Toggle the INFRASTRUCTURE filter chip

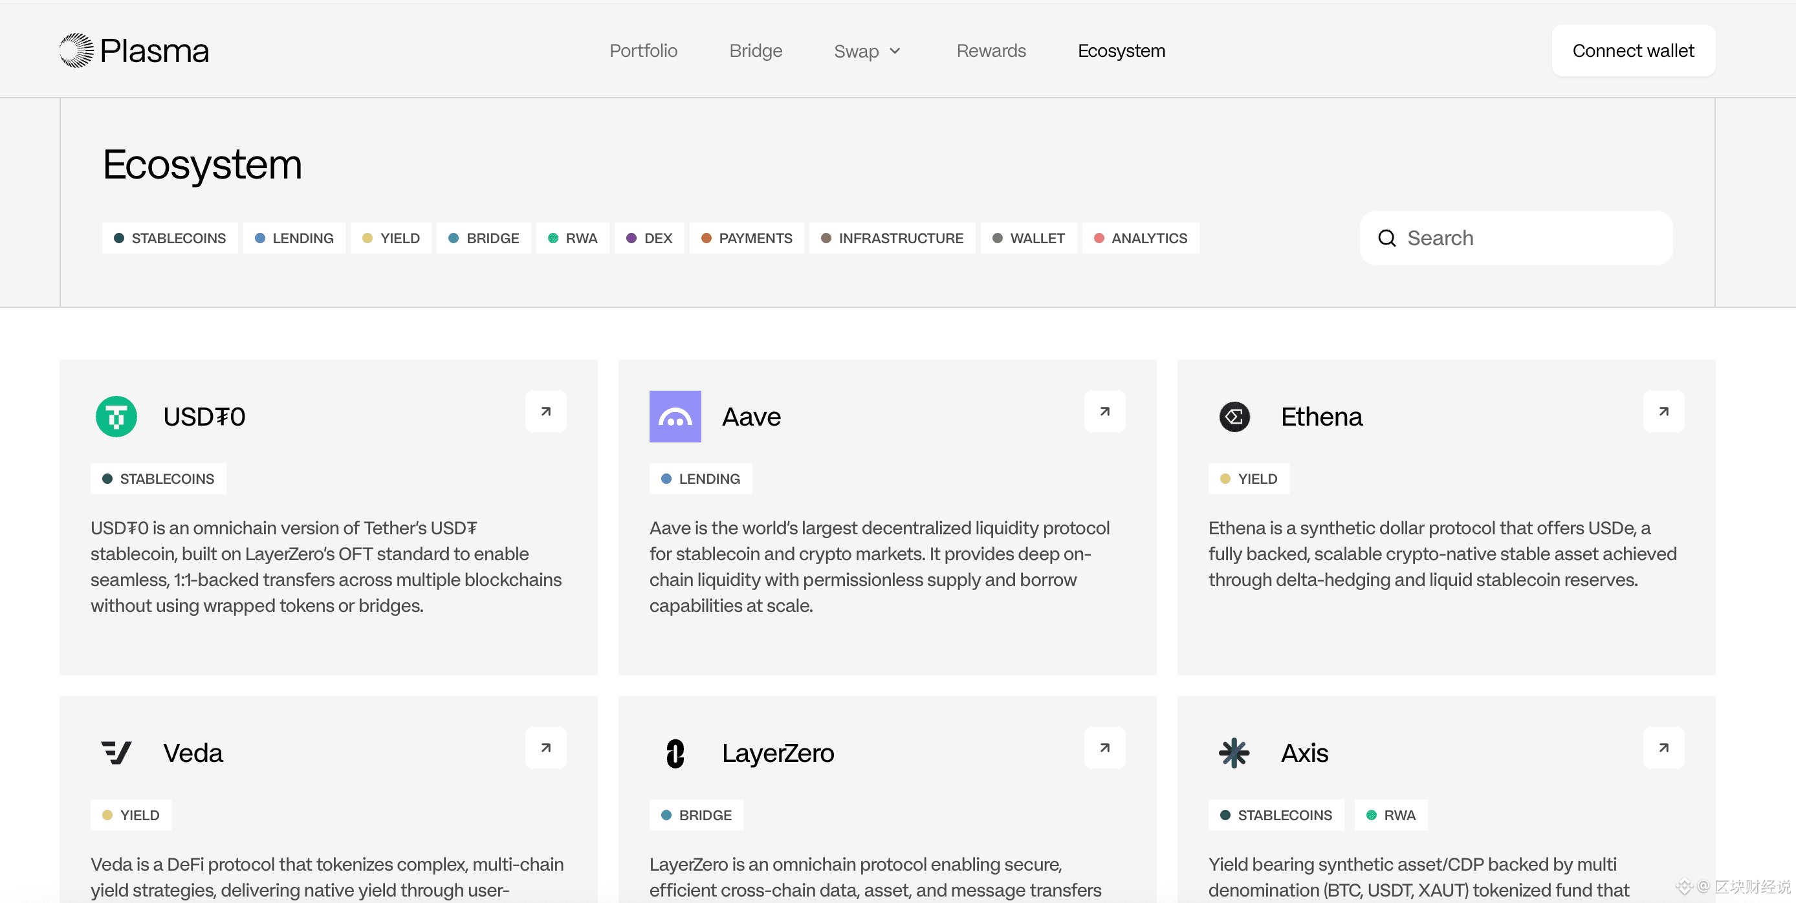pyautogui.click(x=892, y=239)
